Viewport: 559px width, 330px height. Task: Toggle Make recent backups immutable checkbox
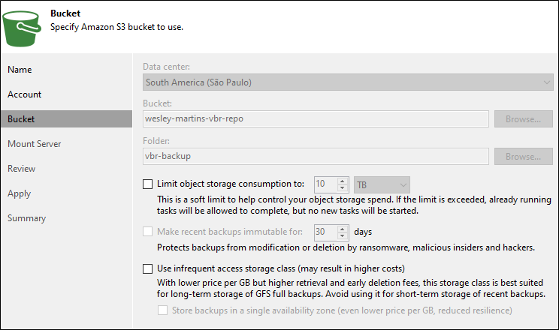(147, 232)
